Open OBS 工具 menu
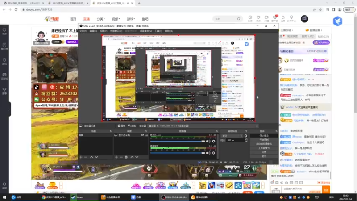 click(158, 31)
